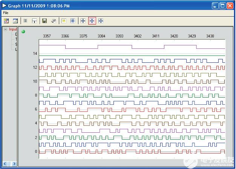
Task: Click the channel 6 axis label
Action: click(x=36, y=109)
